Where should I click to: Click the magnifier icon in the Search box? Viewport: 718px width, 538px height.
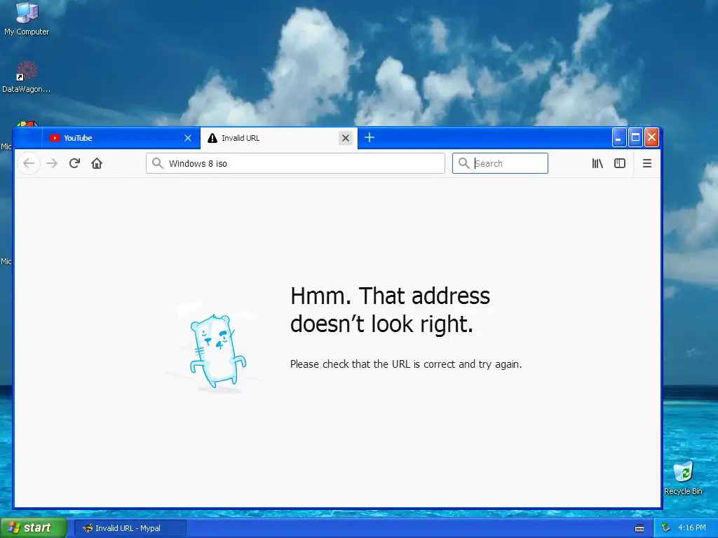(x=464, y=163)
